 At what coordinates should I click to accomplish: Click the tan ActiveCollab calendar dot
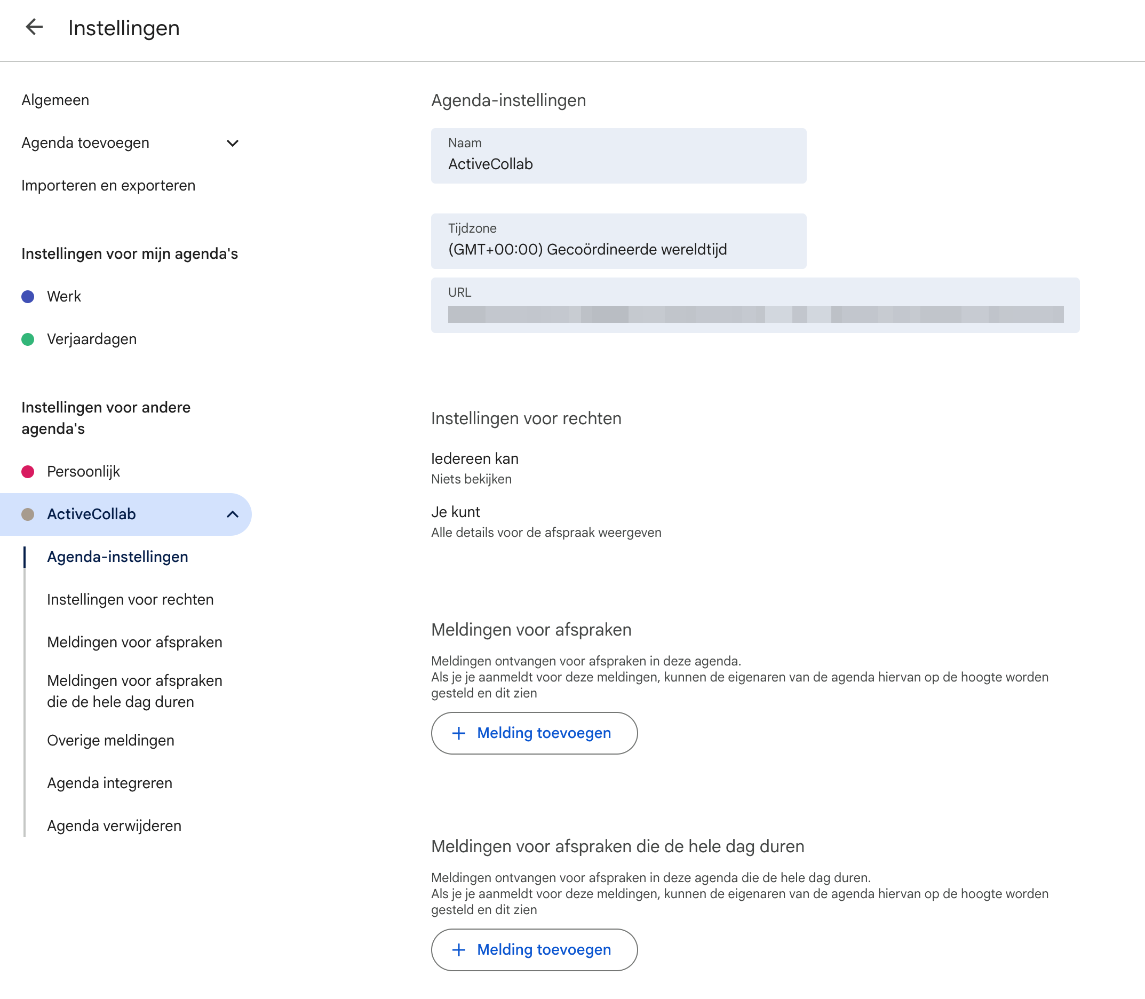tap(28, 514)
